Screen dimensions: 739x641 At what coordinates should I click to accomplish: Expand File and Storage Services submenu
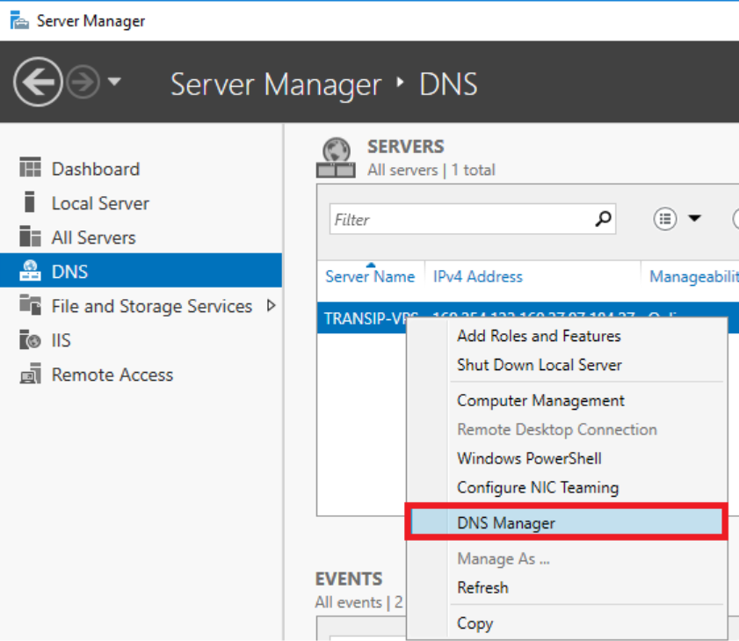click(271, 306)
